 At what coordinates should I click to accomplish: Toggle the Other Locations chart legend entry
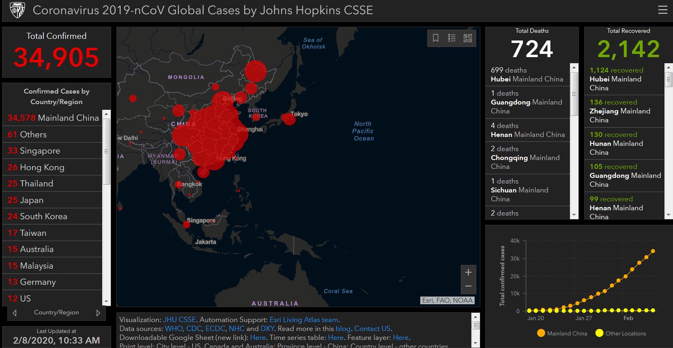621,333
